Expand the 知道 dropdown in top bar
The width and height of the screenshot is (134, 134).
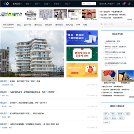(47, 4)
